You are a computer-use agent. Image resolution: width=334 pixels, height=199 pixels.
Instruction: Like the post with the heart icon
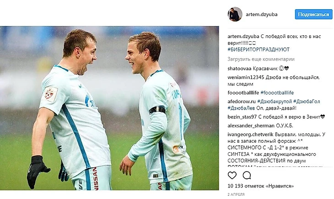click(232, 175)
